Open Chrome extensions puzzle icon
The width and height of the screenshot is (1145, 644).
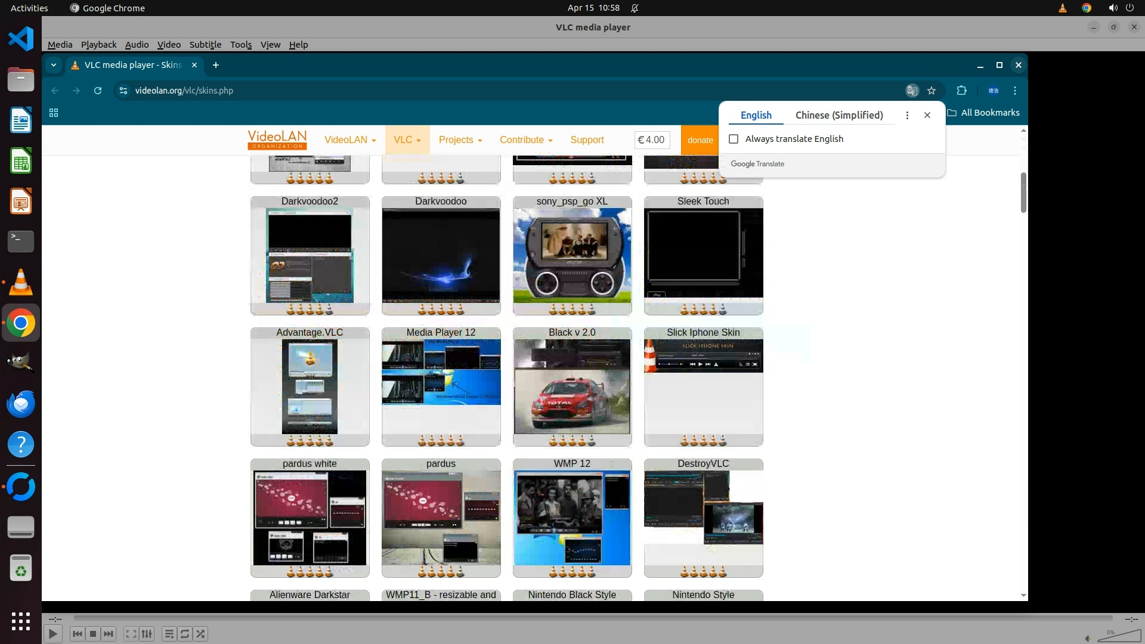pyautogui.click(x=961, y=91)
